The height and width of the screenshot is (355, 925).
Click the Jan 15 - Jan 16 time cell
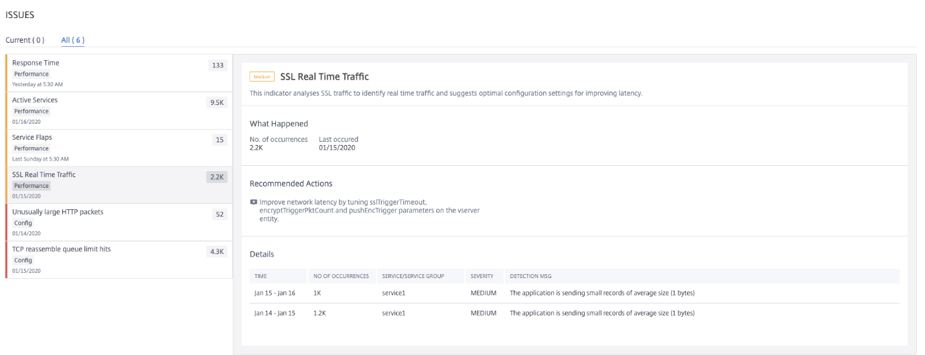coord(275,293)
